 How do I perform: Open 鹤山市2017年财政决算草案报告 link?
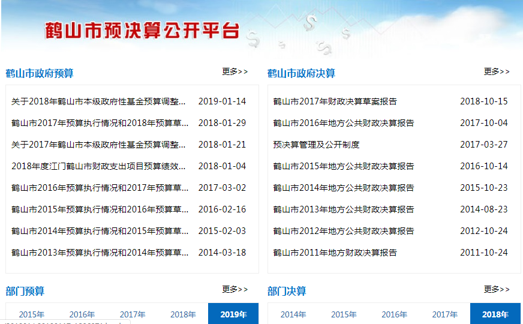[335, 101]
